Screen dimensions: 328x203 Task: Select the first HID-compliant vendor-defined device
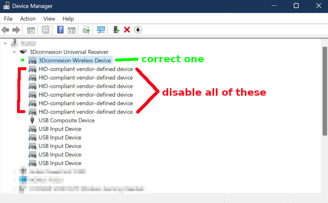86,69
